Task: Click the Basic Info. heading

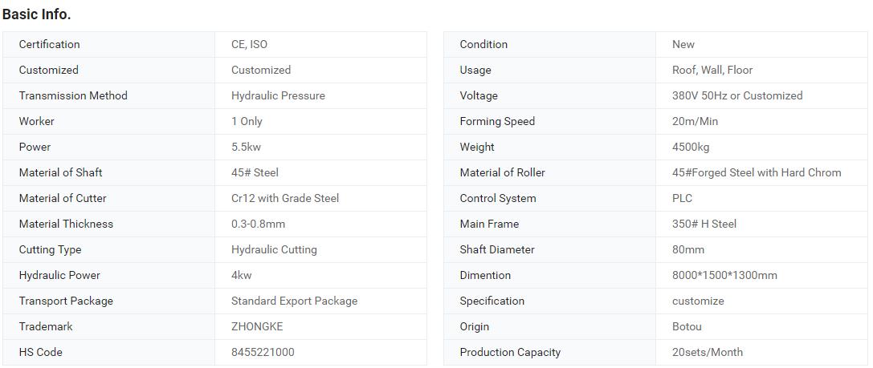Action: 36,15
